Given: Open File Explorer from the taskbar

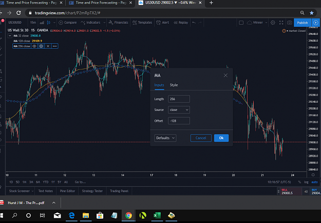Looking at the screenshot, I should pos(86,215).
